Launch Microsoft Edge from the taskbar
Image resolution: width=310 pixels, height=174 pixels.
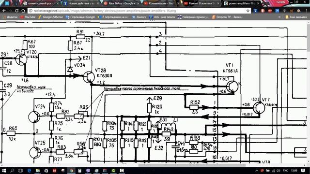pos(29,171)
